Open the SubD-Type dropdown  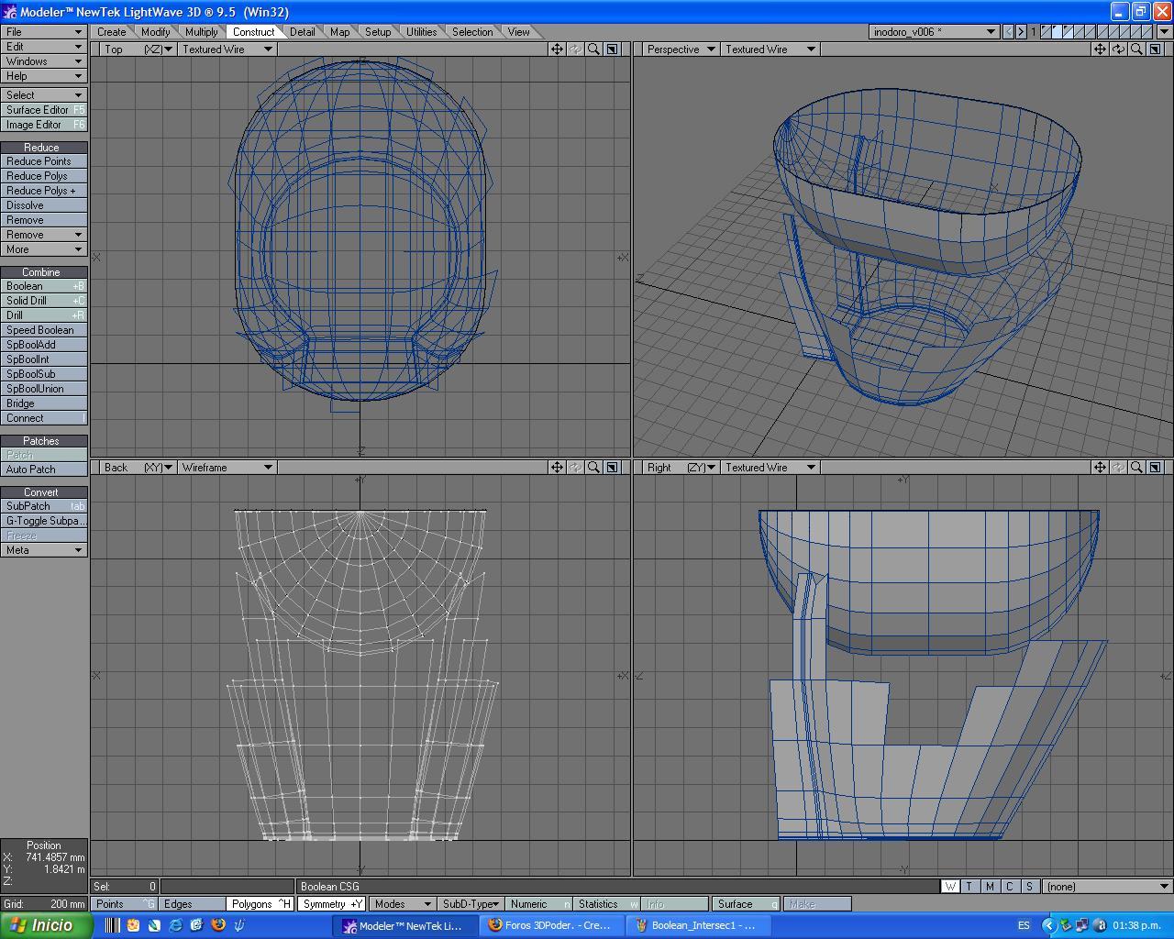point(470,904)
